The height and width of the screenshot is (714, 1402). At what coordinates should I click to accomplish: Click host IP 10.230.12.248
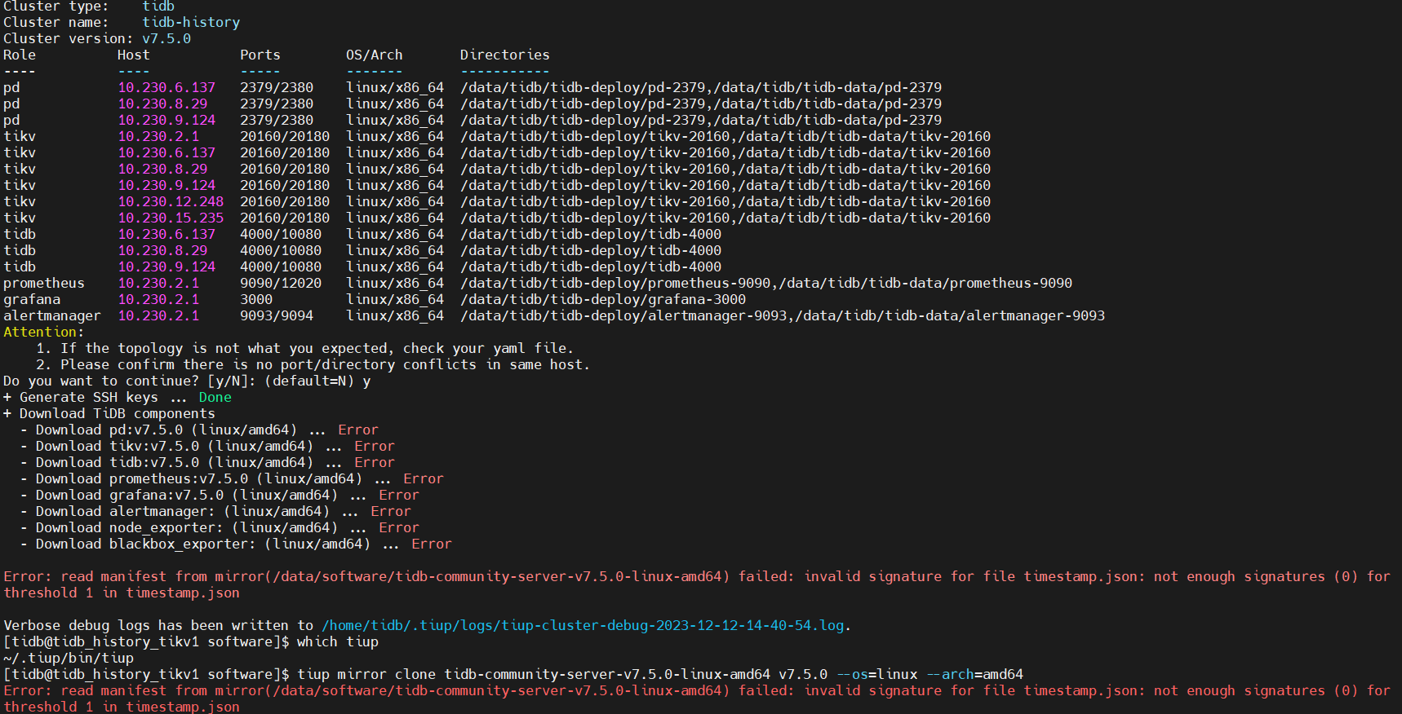pos(171,201)
